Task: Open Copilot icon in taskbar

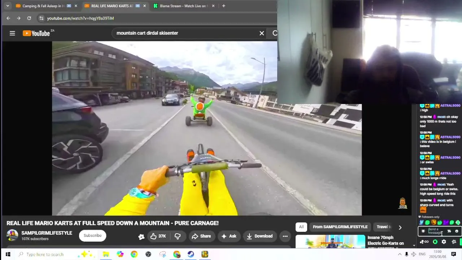Action: (x=120, y=254)
